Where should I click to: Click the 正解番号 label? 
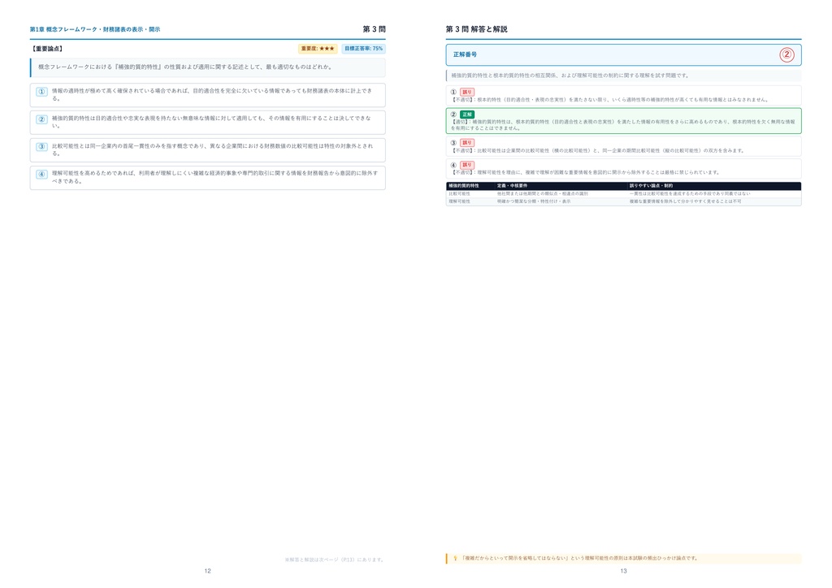(465, 54)
